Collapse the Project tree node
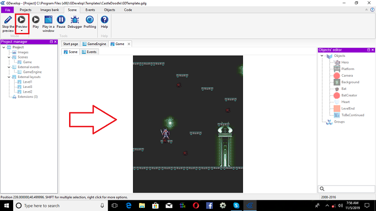Image resolution: width=376 pixels, height=211 pixels. tap(4, 47)
